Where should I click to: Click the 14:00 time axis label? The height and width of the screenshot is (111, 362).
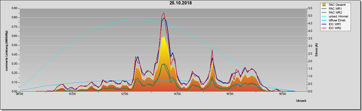177,94
